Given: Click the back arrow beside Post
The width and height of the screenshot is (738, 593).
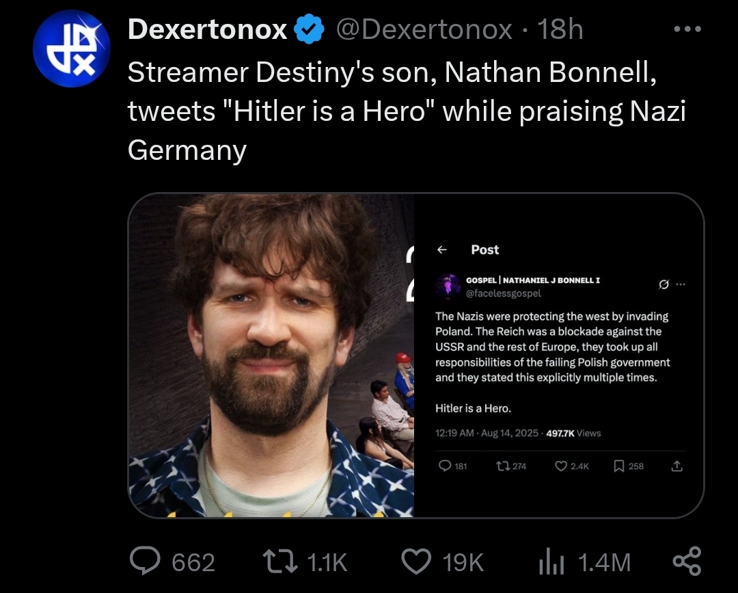Looking at the screenshot, I should click(x=442, y=250).
